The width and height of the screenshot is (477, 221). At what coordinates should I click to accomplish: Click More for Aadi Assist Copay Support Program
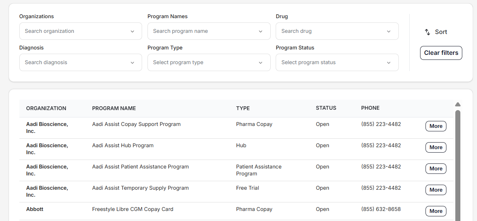pos(436,126)
